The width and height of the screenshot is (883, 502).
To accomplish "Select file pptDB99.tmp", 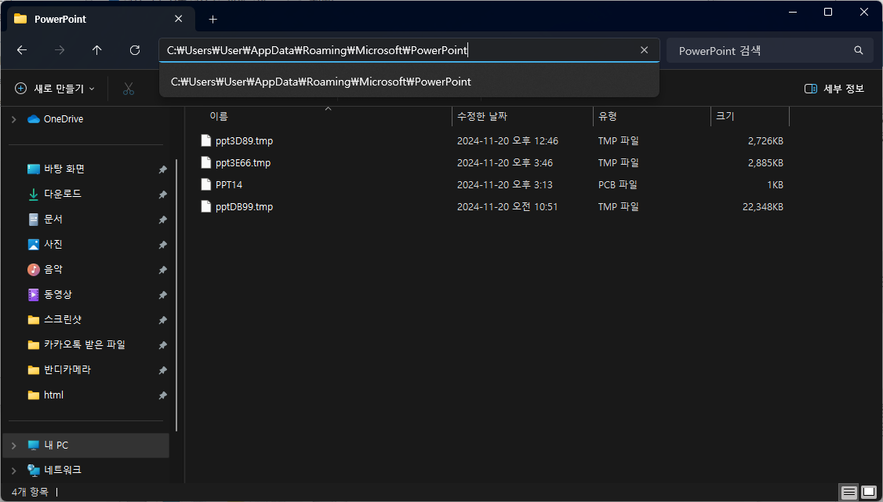I will tap(245, 207).
